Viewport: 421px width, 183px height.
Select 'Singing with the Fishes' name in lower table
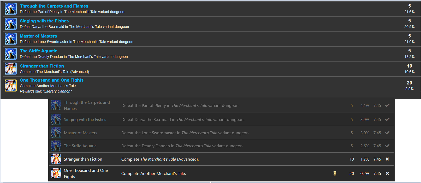(85, 119)
